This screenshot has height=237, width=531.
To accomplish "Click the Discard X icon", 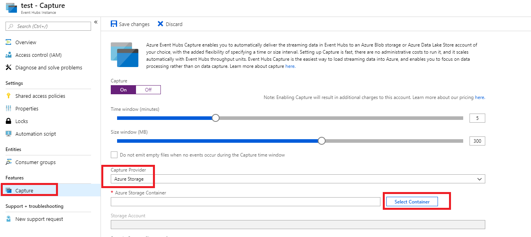I will click(x=160, y=24).
